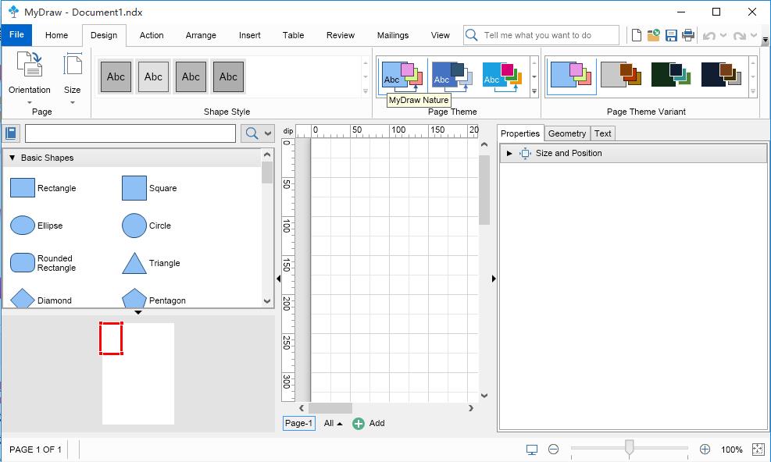Click the shape library search field
The width and height of the screenshot is (771, 462).
click(x=130, y=133)
